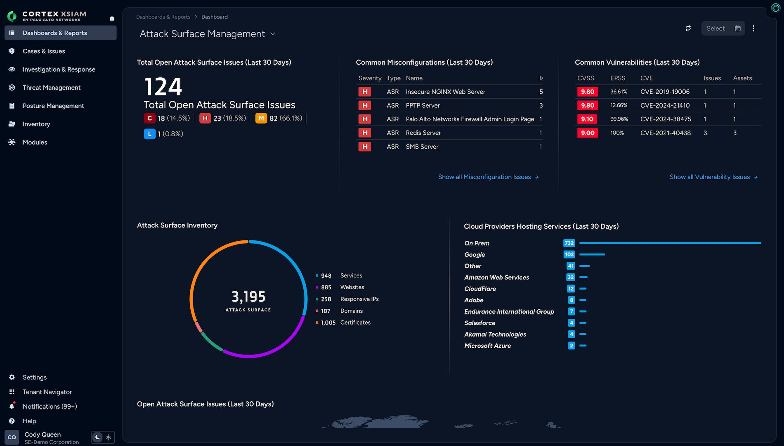
Task: Expand the Attack Surface Management dashboard dropdown
Action: 273,34
